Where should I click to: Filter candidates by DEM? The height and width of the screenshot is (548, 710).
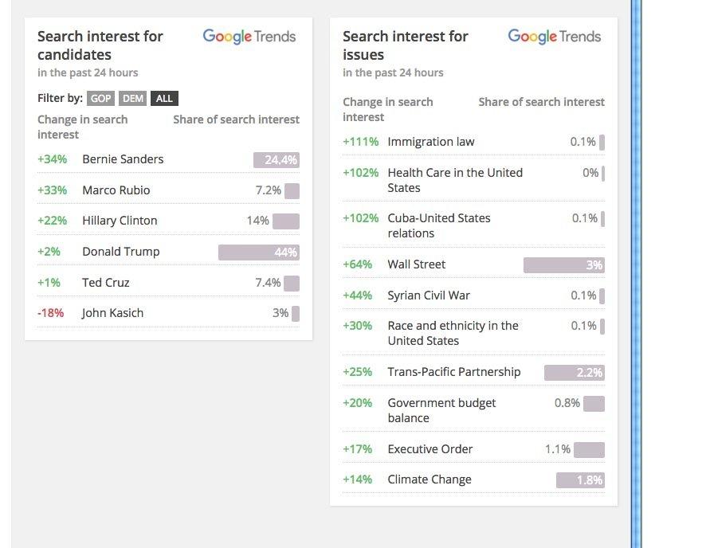[133, 99]
